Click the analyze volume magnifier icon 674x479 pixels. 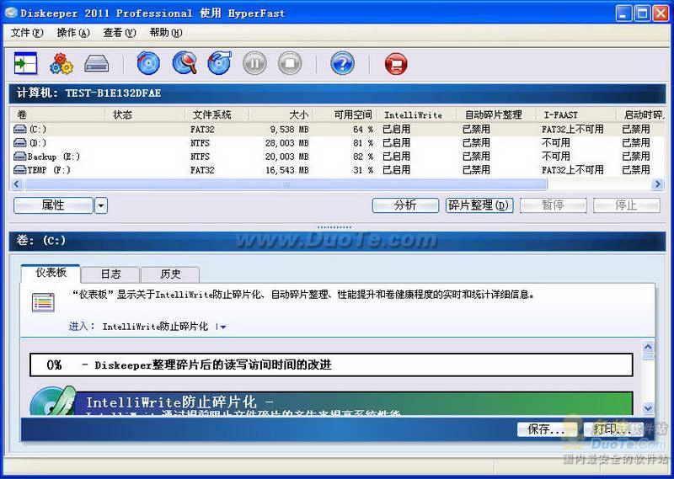click(185, 63)
